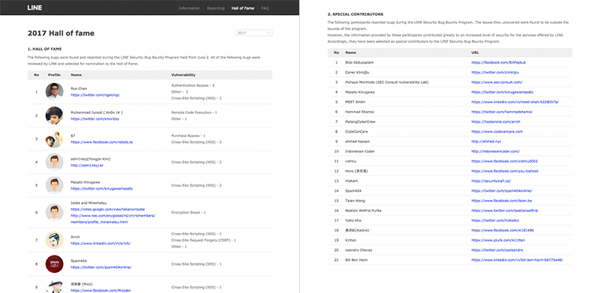Click the name 'MalangCyberCrew'
Screen dimensions: 600x293
[x=361, y=122]
